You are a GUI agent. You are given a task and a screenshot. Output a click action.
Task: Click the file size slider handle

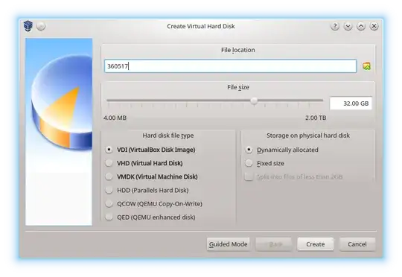coord(254,101)
